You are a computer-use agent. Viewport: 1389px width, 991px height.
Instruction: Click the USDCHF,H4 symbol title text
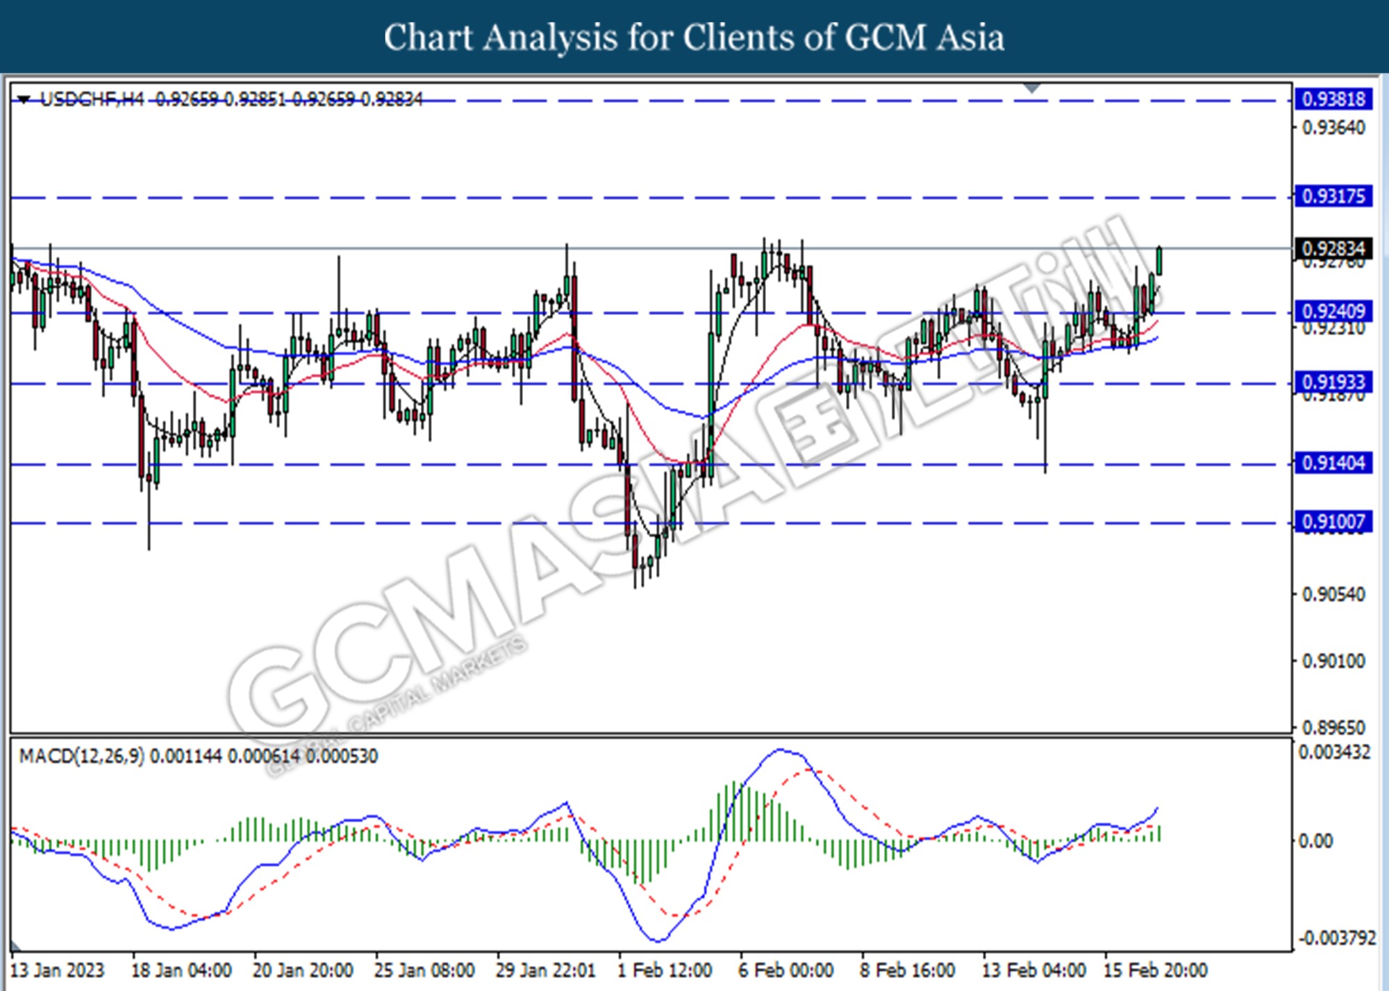92,100
